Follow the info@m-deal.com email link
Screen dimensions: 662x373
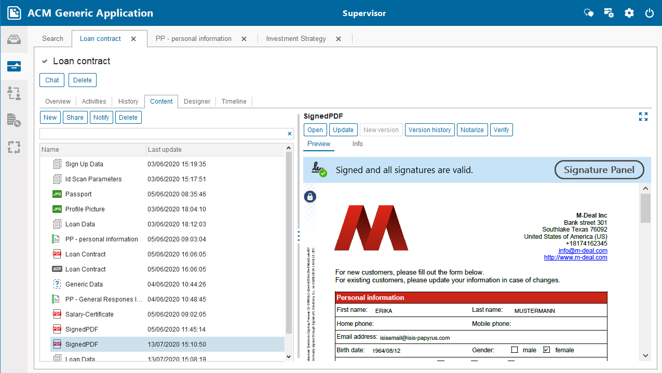pos(583,250)
